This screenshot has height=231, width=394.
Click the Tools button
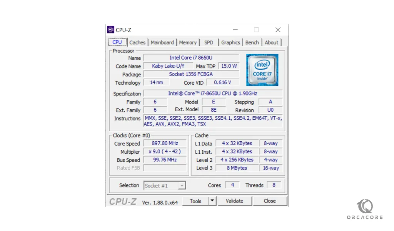[195, 201]
